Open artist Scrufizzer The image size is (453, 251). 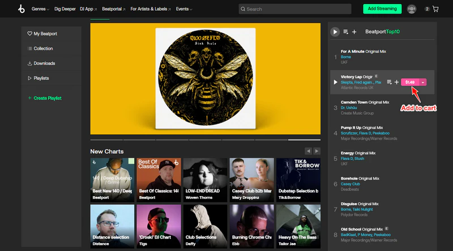click(349, 133)
